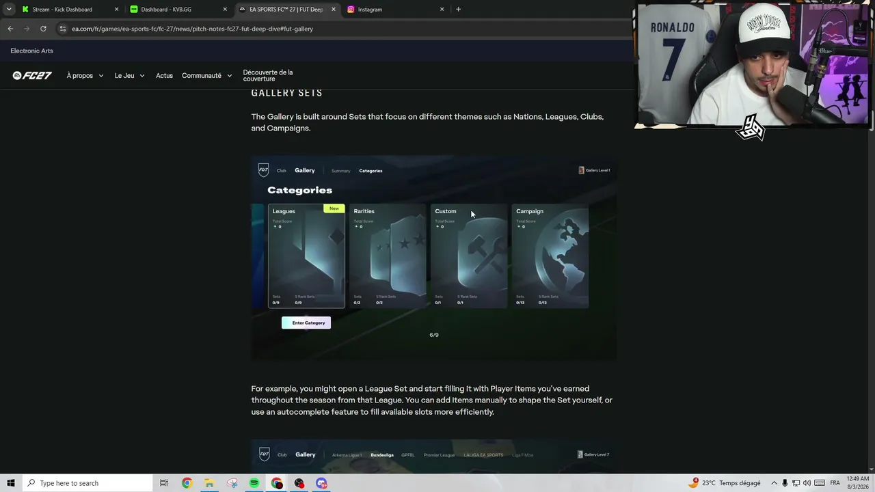Image resolution: width=875 pixels, height=492 pixels.
Task: Open Task View on the taskbar
Action: click(164, 483)
